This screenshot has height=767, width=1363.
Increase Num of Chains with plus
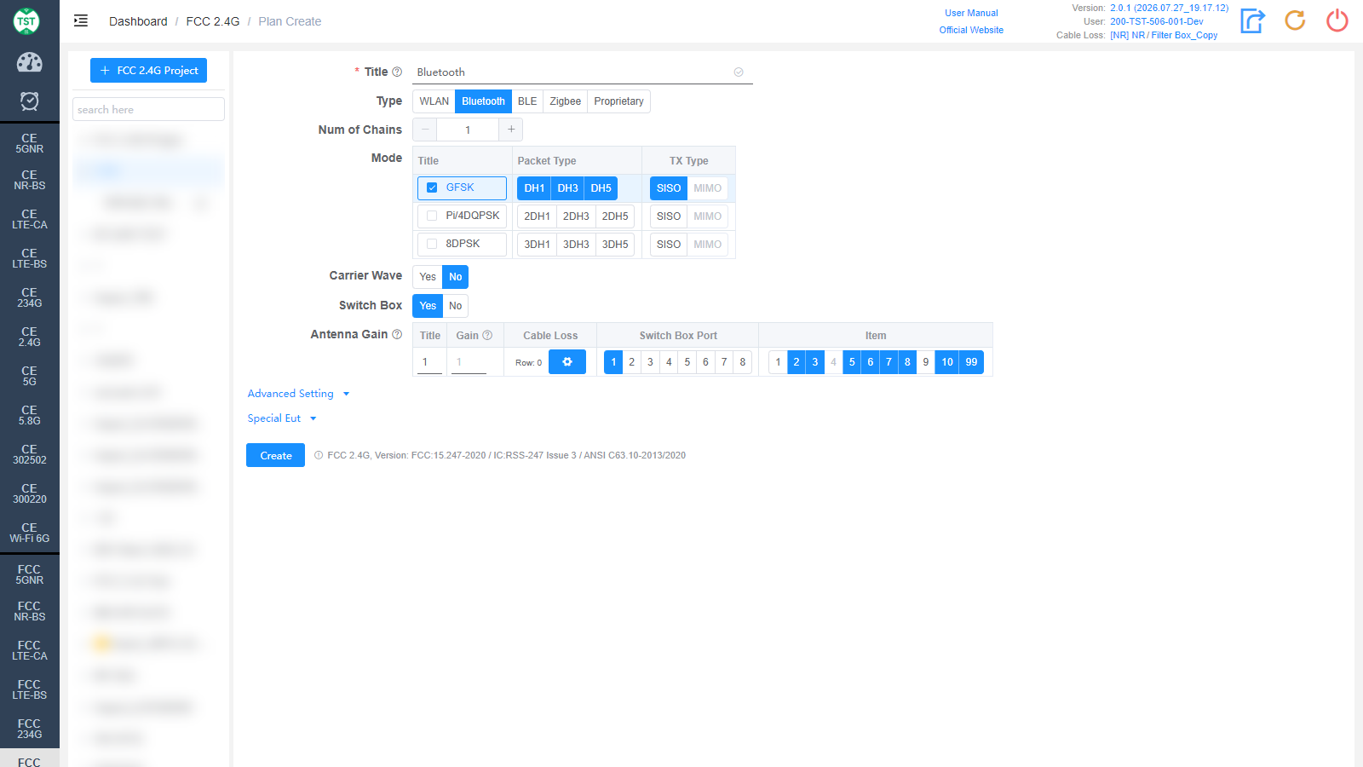pos(511,130)
